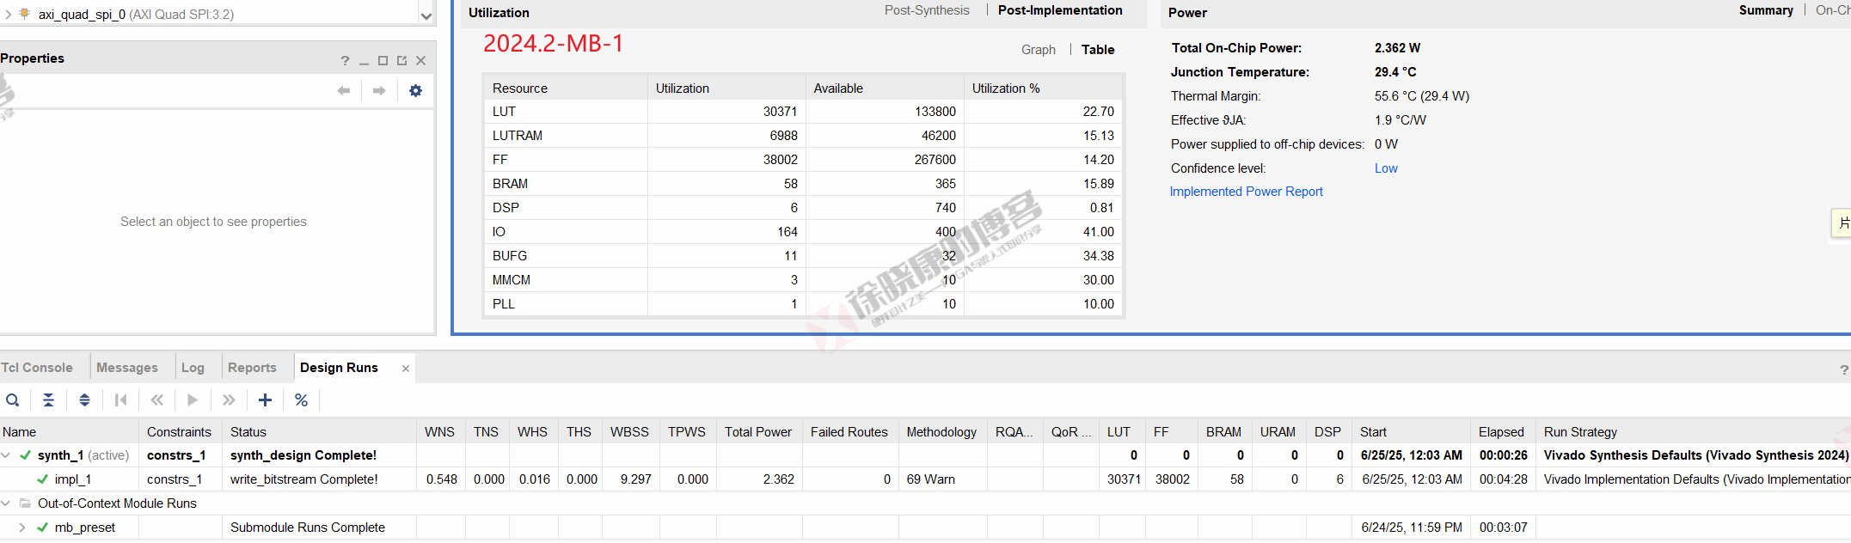Go back in Properties history
The image size is (1851, 543).
coord(344,90)
